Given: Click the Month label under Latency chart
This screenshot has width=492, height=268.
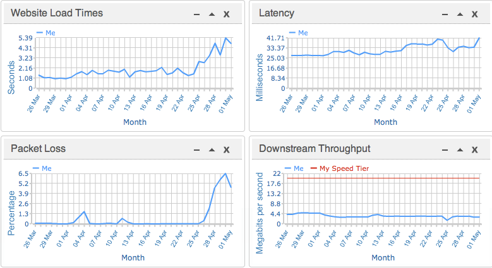Looking at the screenshot, I should [385, 122].
